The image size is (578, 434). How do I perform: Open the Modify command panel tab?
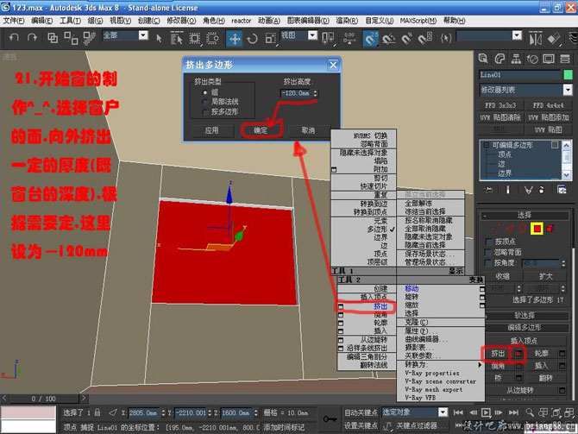point(499,59)
